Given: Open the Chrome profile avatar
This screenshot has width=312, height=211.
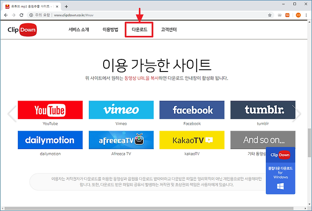Looking at the screenshot, I should coord(298,15).
